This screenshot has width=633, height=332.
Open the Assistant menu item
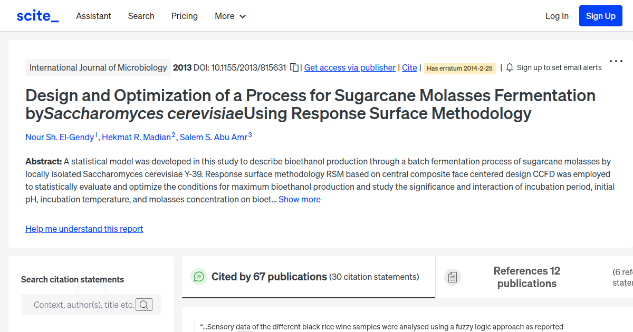click(93, 16)
